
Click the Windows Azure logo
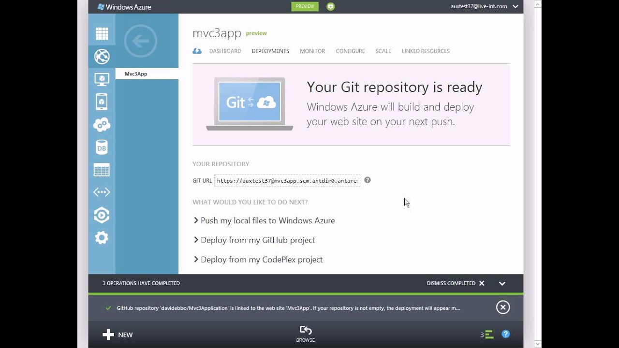[x=124, y=7]
